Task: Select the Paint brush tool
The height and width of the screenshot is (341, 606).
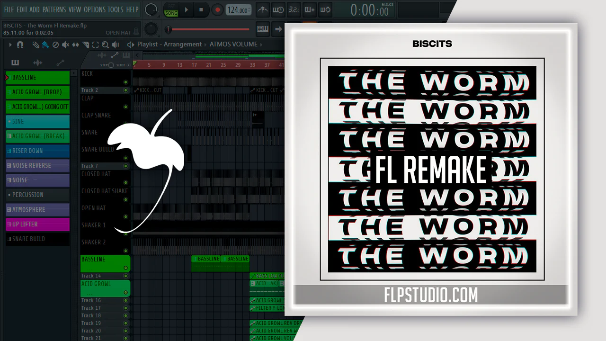Action: coord(45,45)
